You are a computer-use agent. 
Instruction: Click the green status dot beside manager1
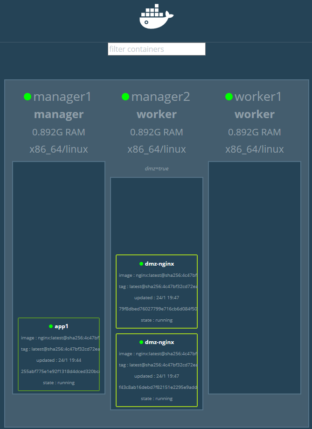tap(28, 97)
